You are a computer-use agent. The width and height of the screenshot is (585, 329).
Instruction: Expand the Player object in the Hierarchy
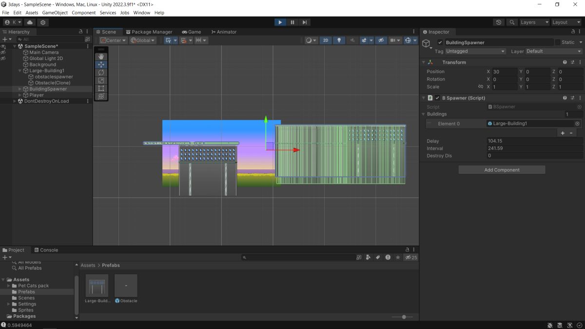[20, 95]
